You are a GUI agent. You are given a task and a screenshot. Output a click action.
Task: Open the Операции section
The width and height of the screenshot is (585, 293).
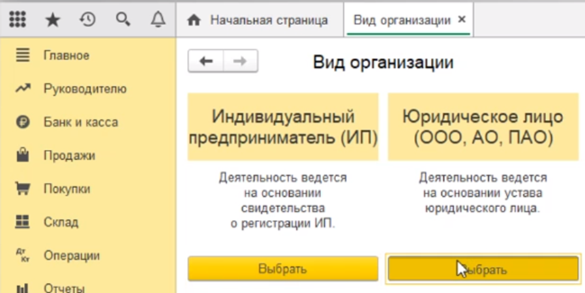pos(71,256)
